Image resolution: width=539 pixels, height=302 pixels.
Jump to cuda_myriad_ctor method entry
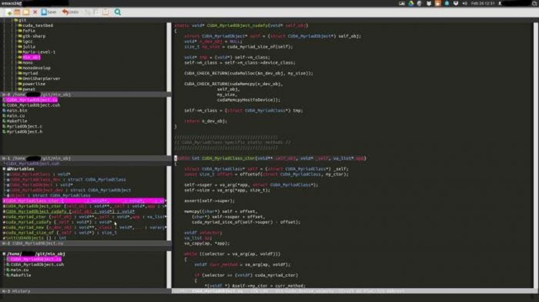(x=85, y=217)
